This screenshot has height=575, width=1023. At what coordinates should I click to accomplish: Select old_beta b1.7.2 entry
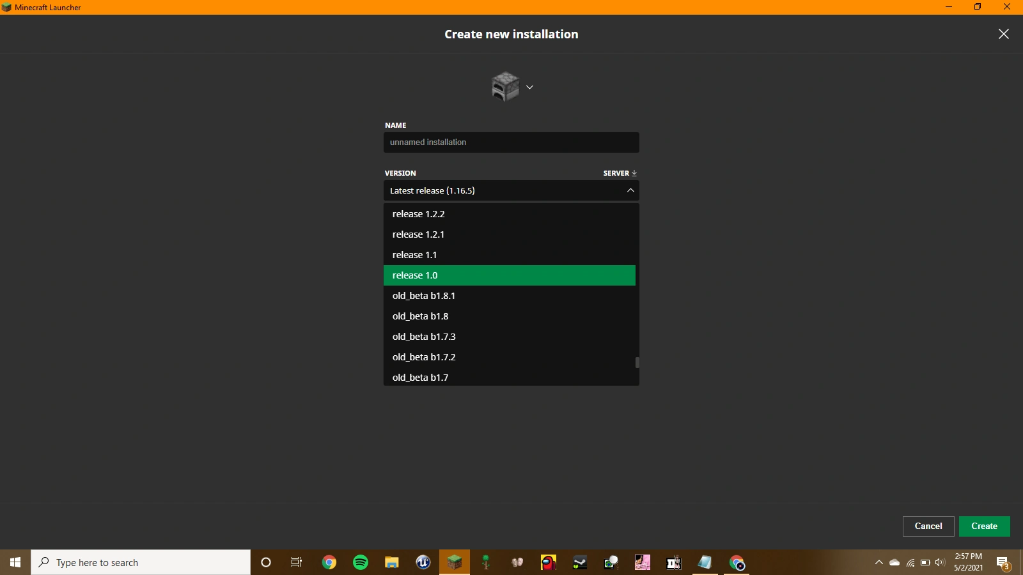(x=510, y=357)
